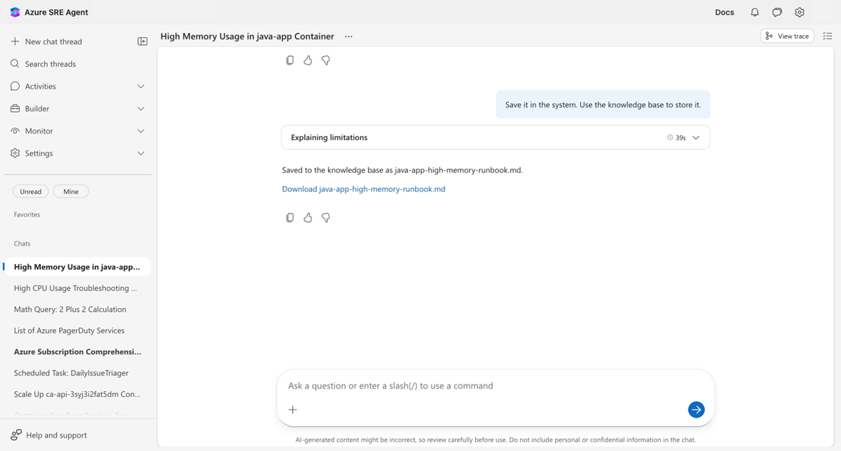841x451 pixels.
Task: Open thread options via the ellipsis menu
Action: (348, 36)
